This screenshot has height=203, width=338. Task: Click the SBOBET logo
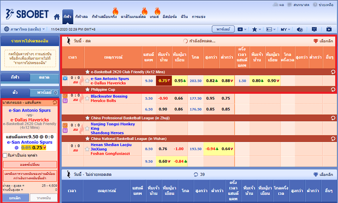click(27, 14)
